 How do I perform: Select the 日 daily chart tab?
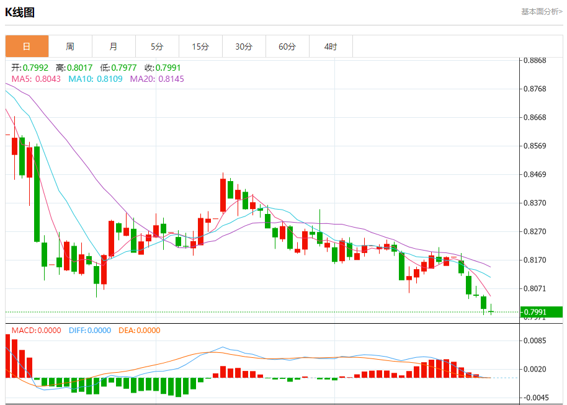27,47
